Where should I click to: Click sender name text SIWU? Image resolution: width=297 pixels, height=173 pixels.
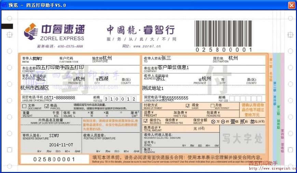tap(37, 58)
